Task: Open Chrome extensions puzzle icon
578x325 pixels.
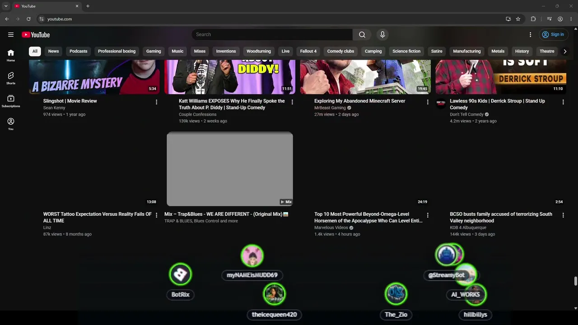Action: pyautogui.click(x=533, y=19)
